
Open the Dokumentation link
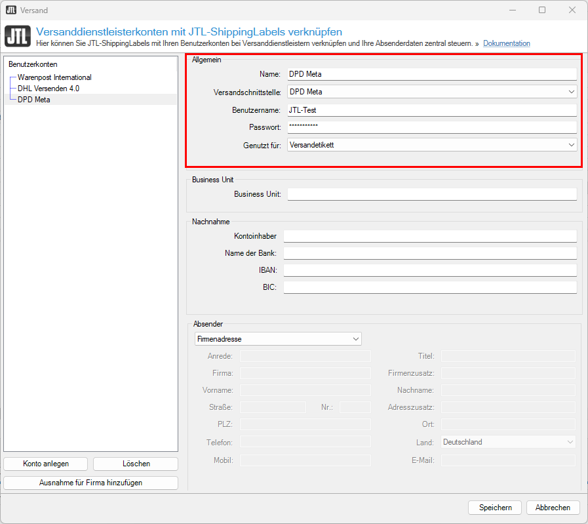pyautogui.click(x=506, y=43)
